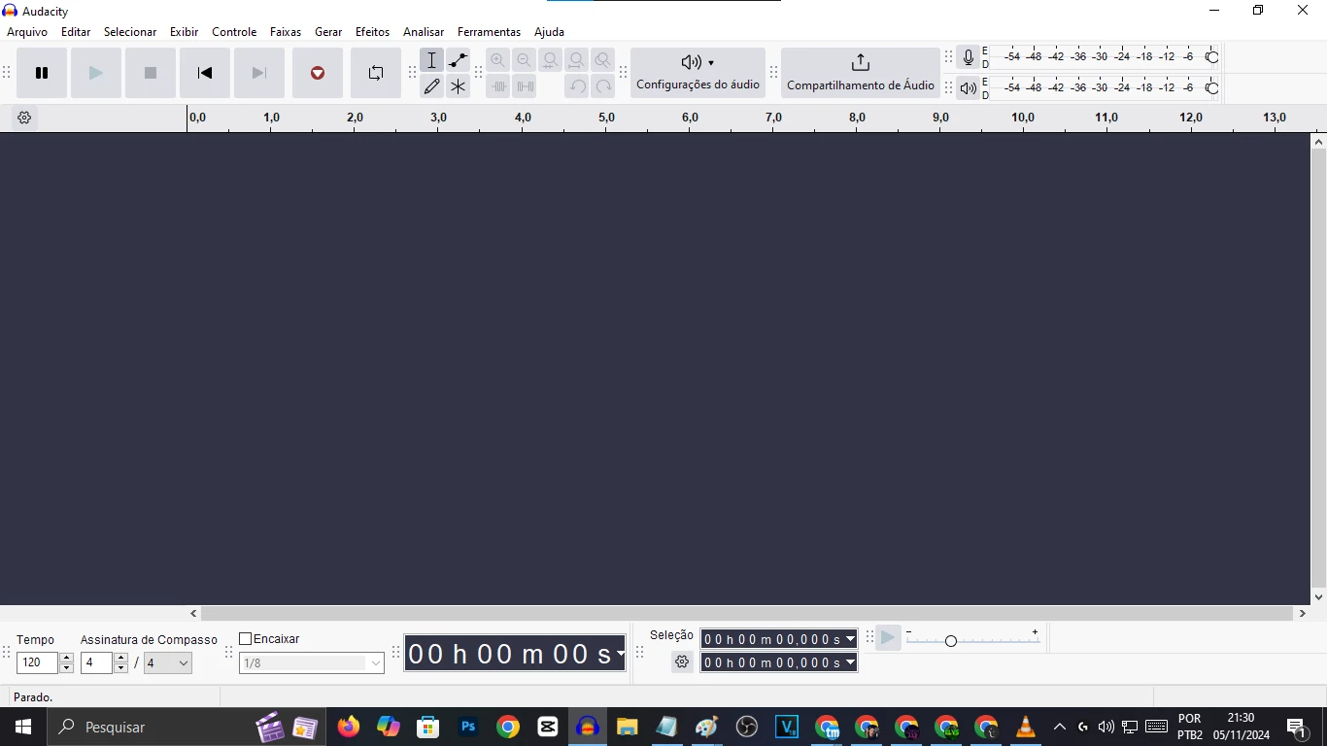This screenshot has height=746, width=1327.
Task: Select the Envelope tool
Action: coord(458,59)
